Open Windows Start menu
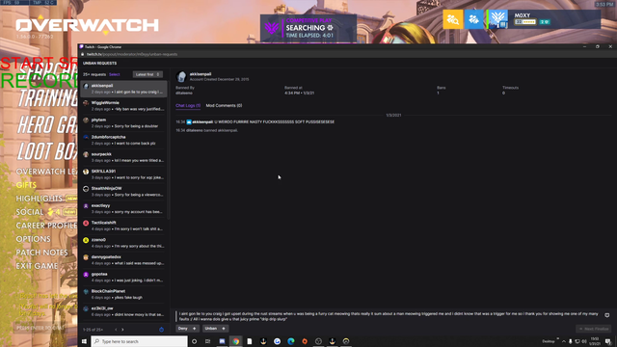 (x=84, y=341)
